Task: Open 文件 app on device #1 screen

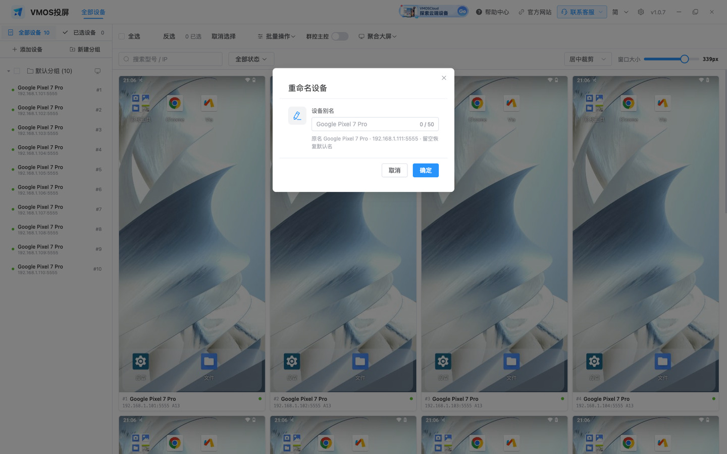Action: point(209,361)
